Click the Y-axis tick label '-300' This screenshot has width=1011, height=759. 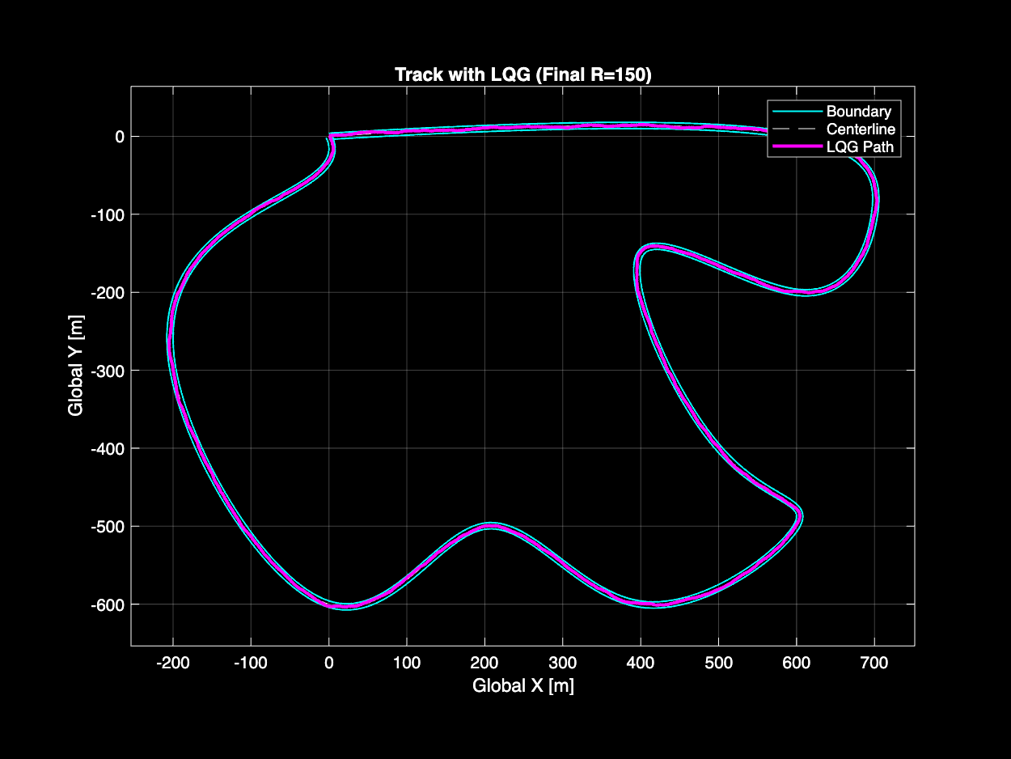click(x=108, y=371)
